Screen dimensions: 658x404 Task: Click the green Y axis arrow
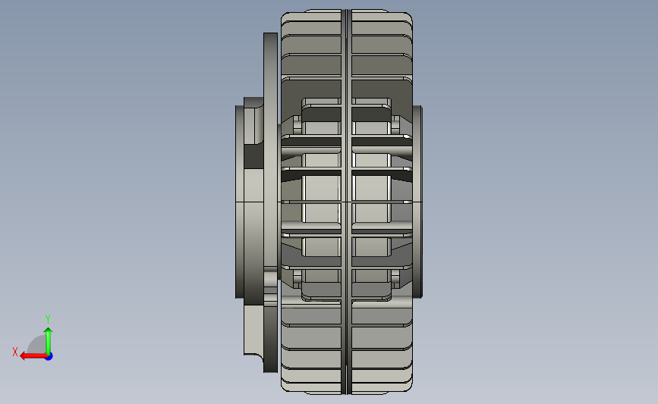coord(49,340)
